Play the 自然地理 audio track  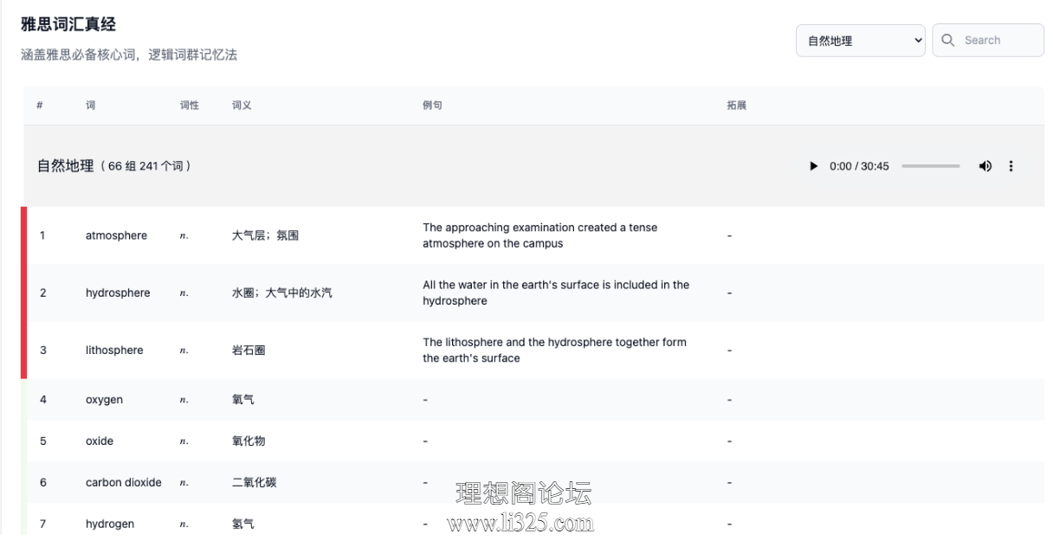[813, 166]
